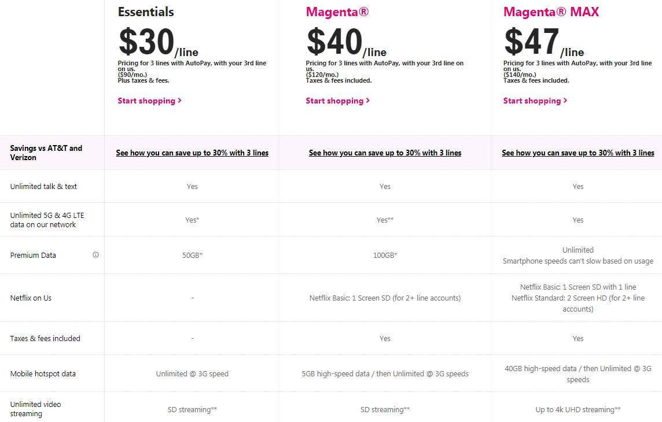Click the Taxes & fees included row label
Image resolution: width=662 pixels, height=422 pixels.
(x=45, y=338)
